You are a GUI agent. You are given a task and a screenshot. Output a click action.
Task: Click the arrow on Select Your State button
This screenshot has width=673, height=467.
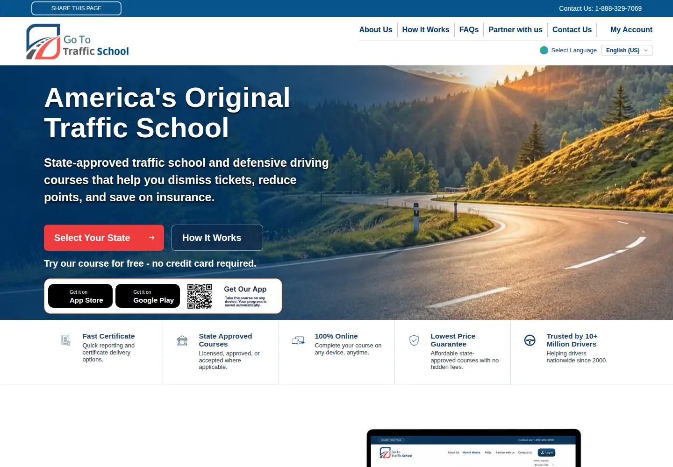click(151, 238)
